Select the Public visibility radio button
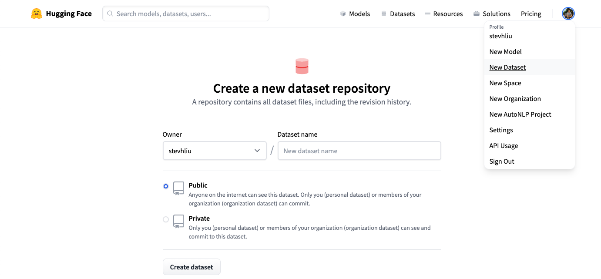This screenshot has height=279, width=601. pos(166,186)
